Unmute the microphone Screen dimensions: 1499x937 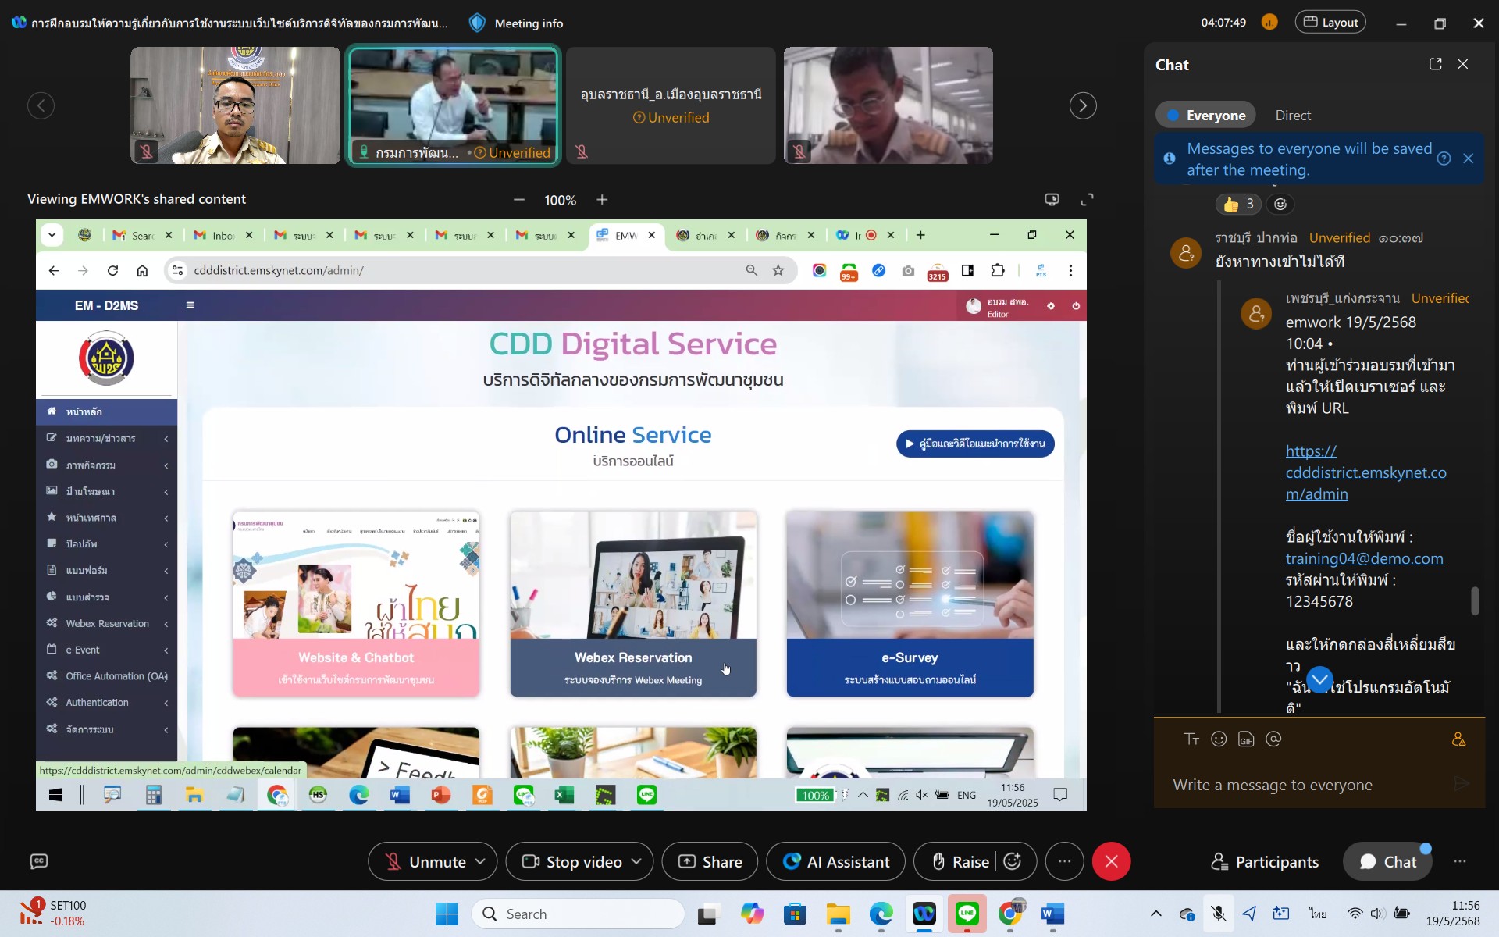point(426,861)
